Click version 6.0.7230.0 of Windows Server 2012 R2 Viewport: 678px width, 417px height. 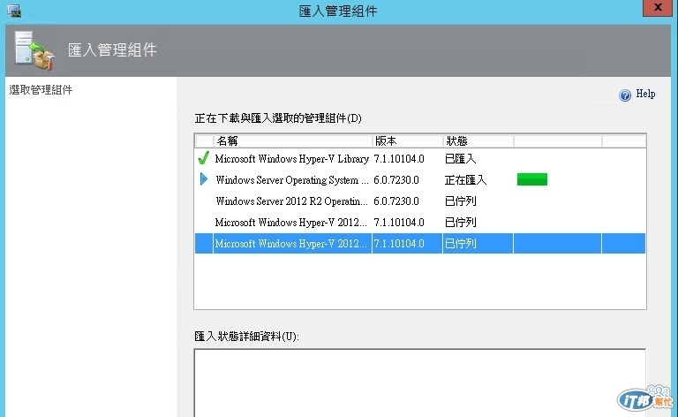coord(396,201)
